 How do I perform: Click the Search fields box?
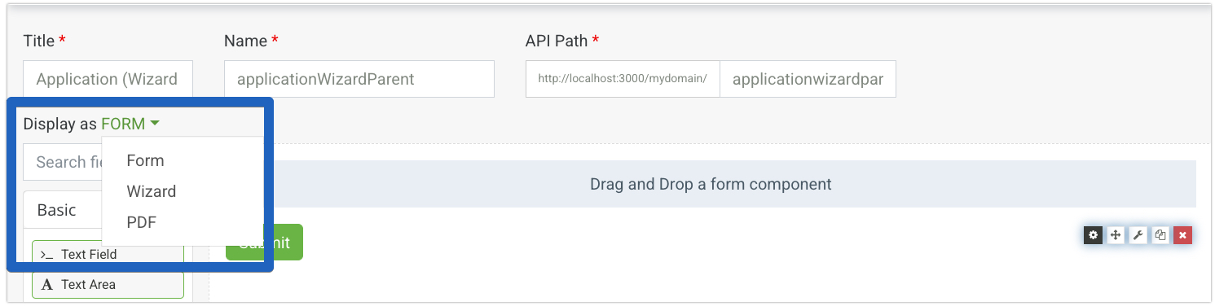(x=63, y=162)
